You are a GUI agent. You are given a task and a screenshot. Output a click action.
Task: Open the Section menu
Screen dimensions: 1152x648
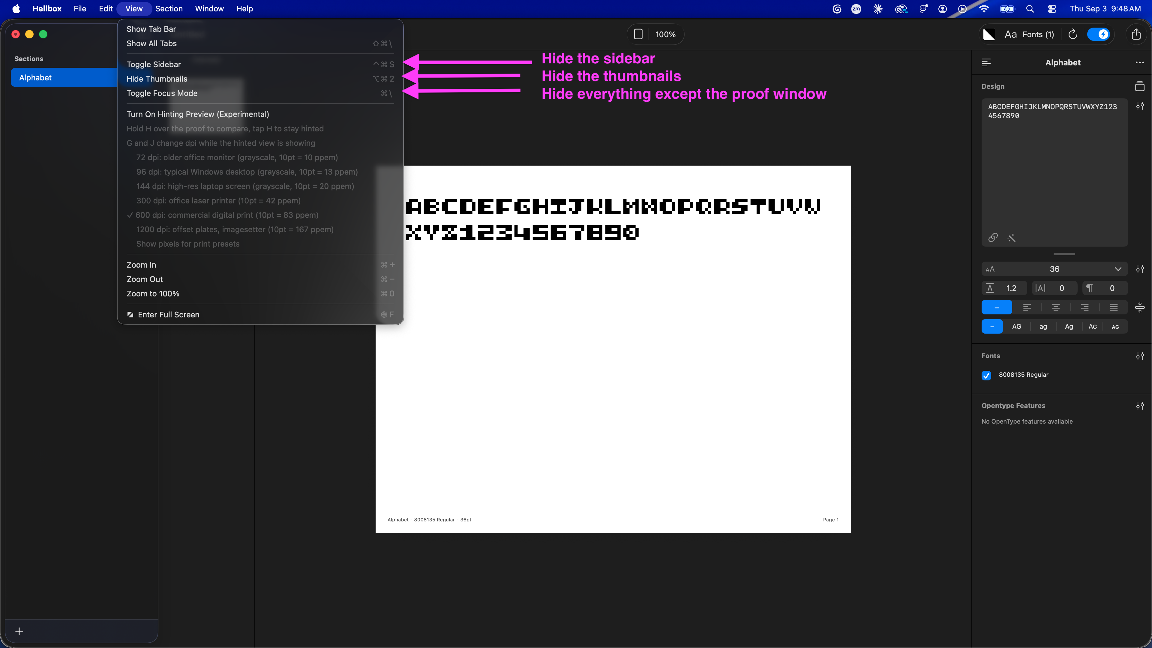click(x=169, y=8)
